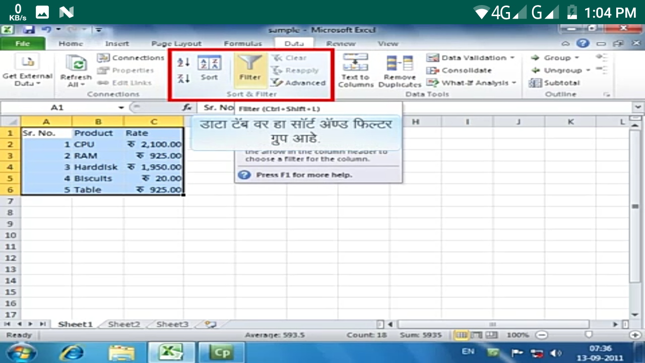Switch to the Formulas tab
645x363 pixels.
(243, 44)
